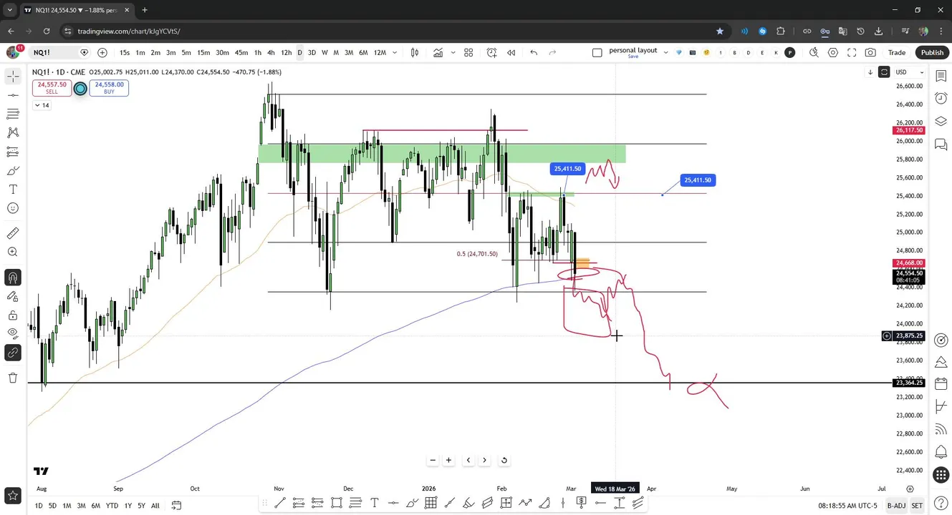Delete drawings with the trash icon
The height and width of the screenshot is (515, 952).
pos(13,378)
